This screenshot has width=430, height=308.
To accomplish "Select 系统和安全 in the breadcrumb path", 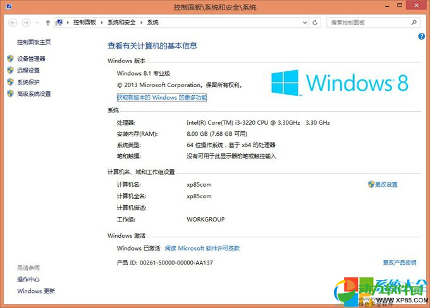I will pos(122,23).
